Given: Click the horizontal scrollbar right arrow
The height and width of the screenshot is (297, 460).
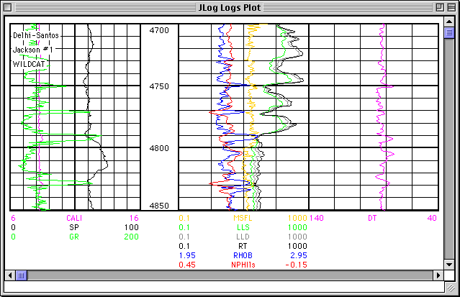Looking at the screenshot, I should 437,275.
